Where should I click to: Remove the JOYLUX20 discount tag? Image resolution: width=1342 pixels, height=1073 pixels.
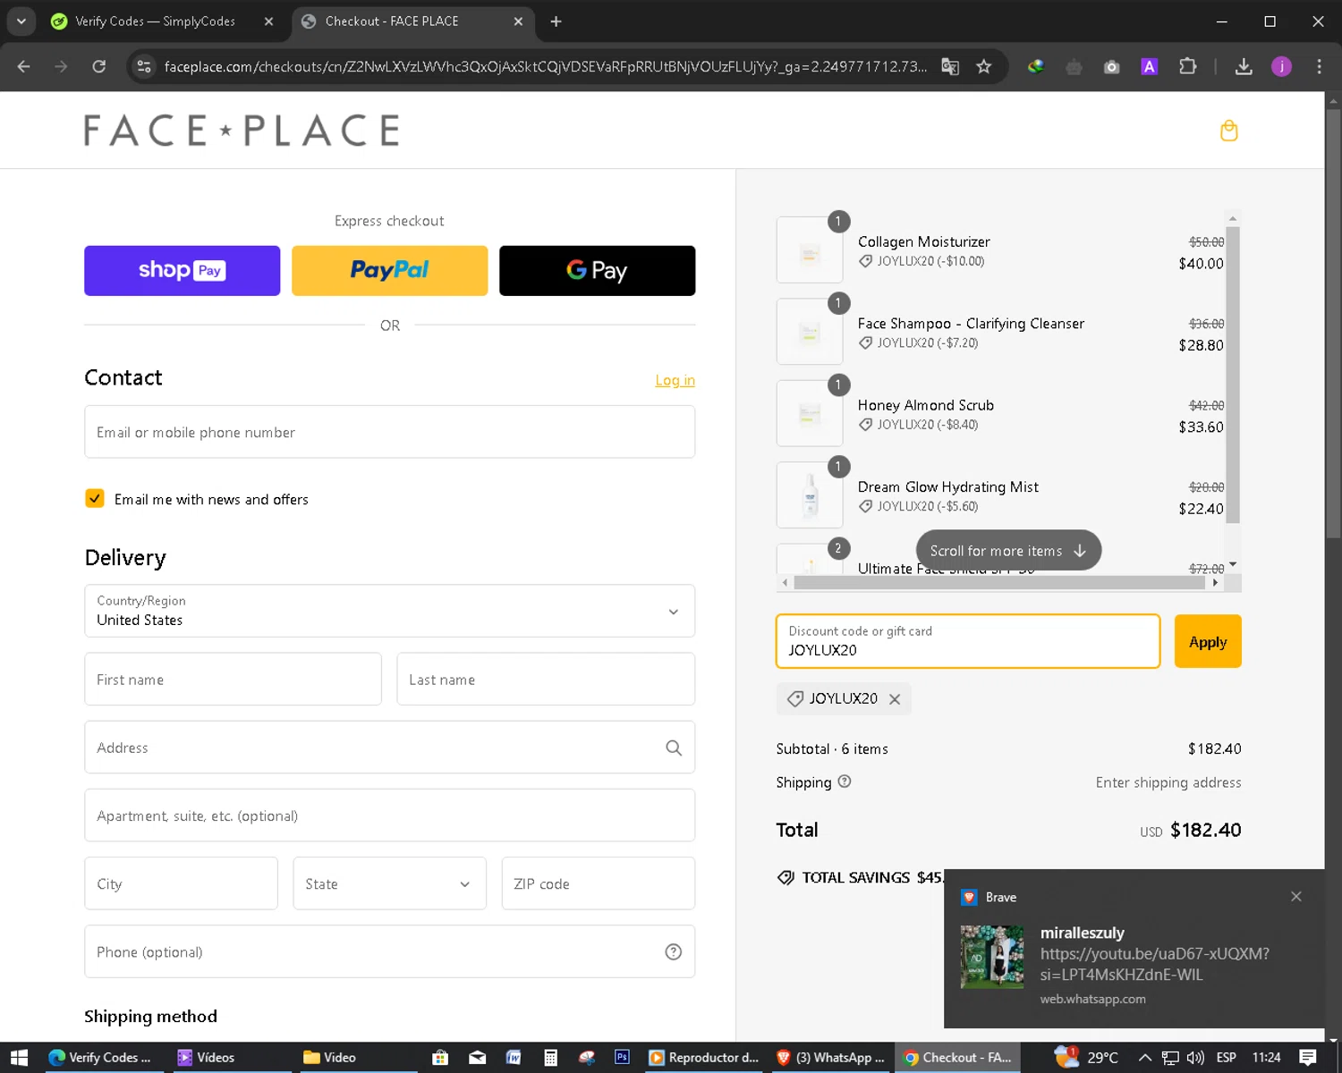click(895, 699)
